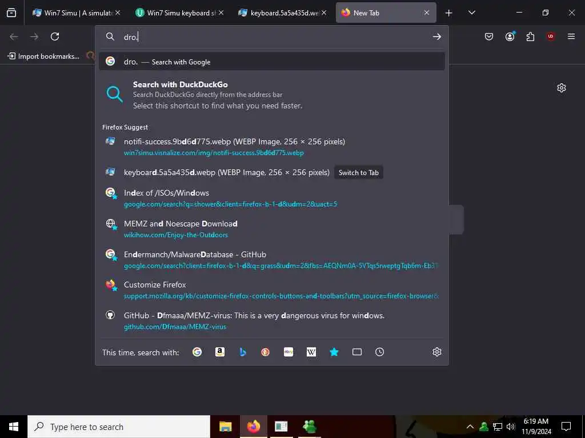Select the New Tab tab
Viewport: 585px width, 438px height.
[x=386, y=13]
